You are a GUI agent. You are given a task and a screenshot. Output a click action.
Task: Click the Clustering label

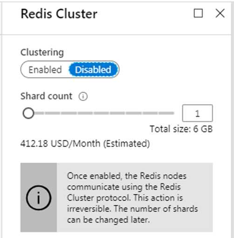point(42,52)
